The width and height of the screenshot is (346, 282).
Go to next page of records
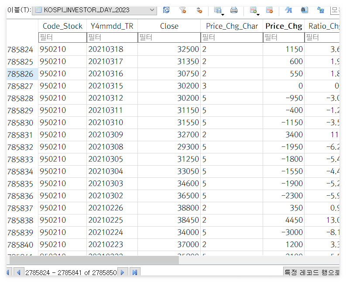coord(123,272)
